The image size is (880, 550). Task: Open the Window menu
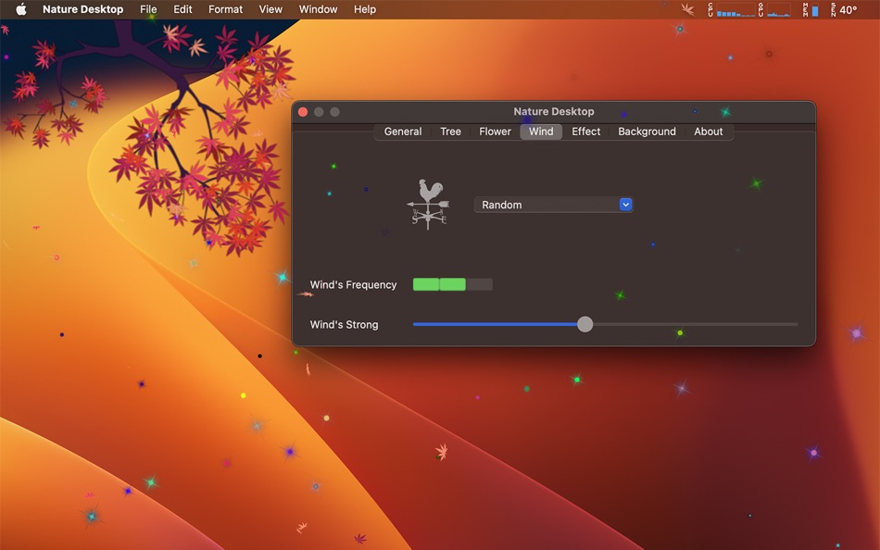pyautogui.click(x=318, y=9)
